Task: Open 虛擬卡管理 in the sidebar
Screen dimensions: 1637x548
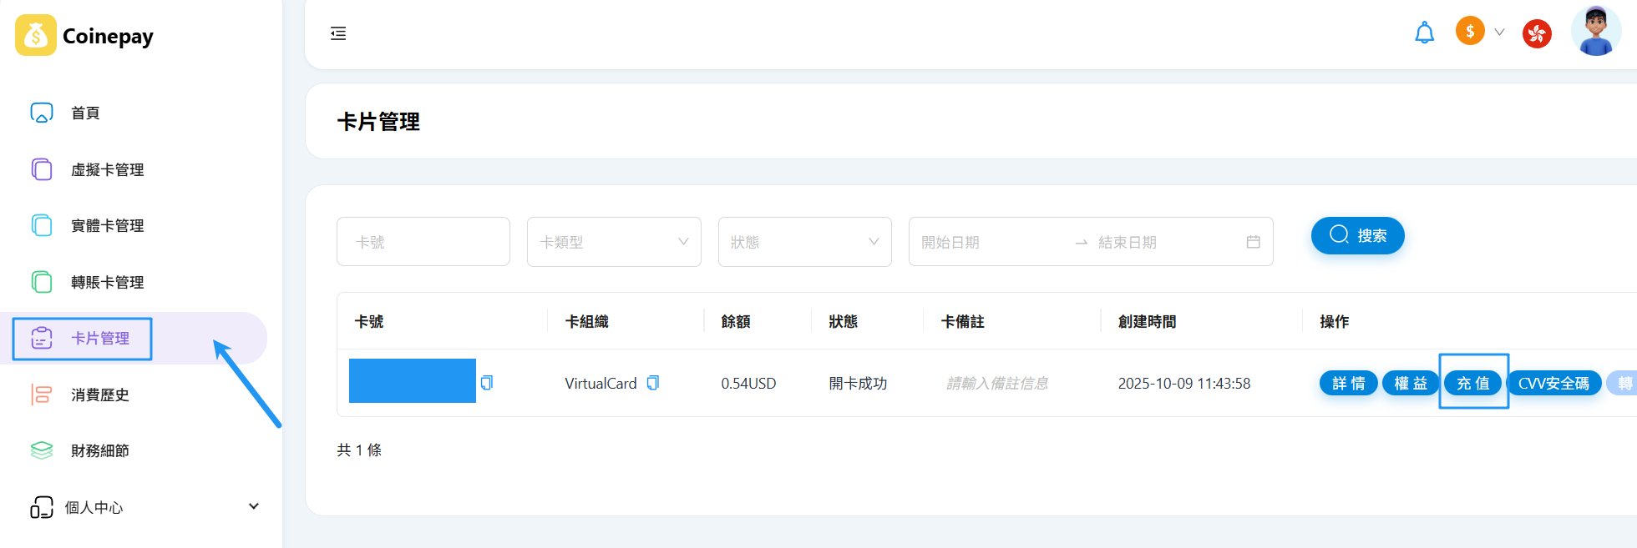Action: pos(107,169)
